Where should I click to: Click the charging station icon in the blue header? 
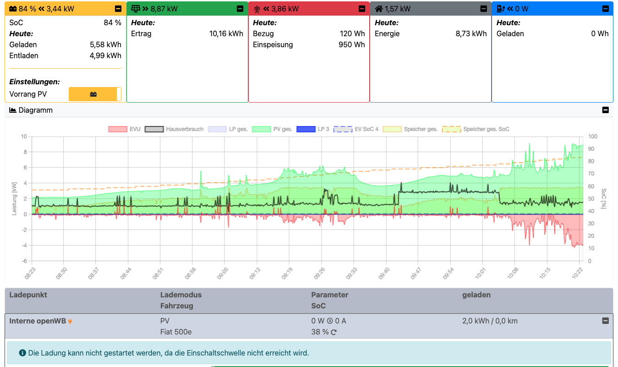500,9
